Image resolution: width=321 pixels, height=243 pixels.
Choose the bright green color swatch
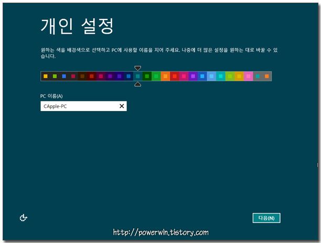tap(156, 76)
